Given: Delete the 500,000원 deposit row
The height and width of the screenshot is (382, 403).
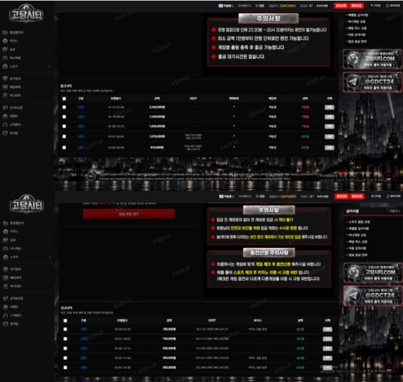Looking at the screenshot, I should pyautogui.click(x=328, y=348).
